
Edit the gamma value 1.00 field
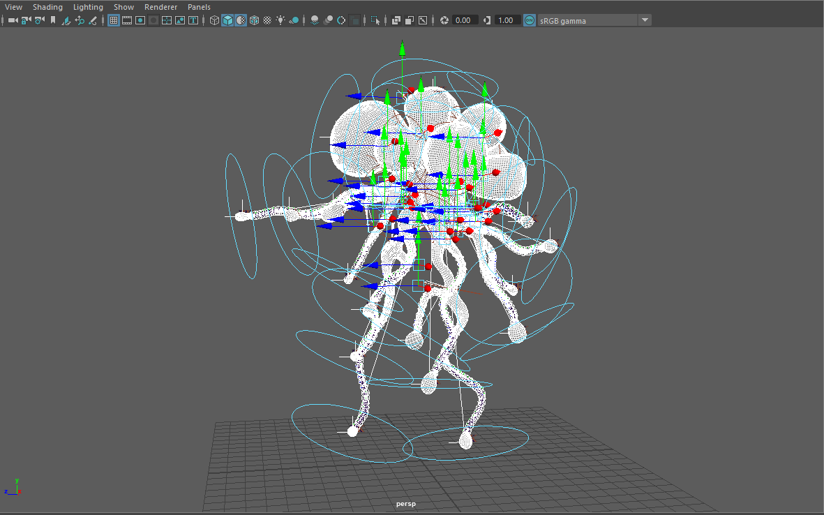(x=508, y=20)
